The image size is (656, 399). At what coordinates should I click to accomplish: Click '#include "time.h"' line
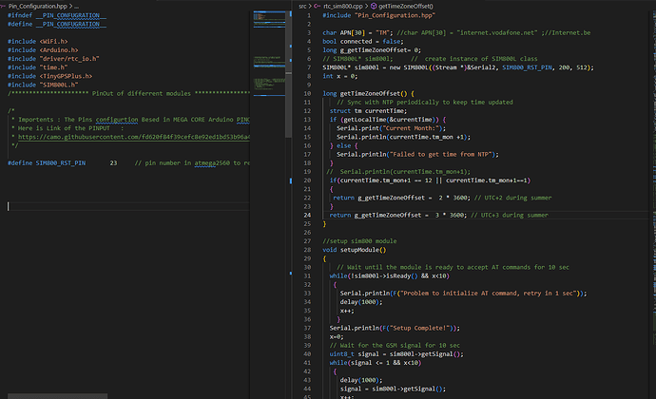[x=38, y=67]
